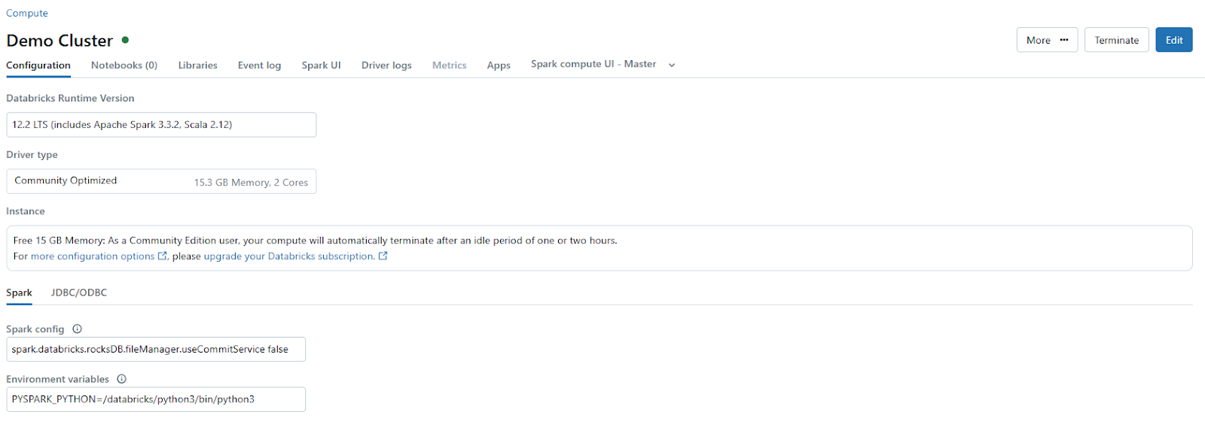Open the Metrics tab
1205x424 pixels.
click(450, 65)
